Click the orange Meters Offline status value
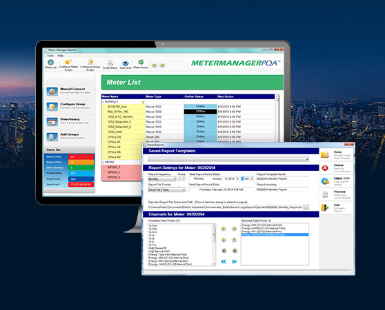Screen dimensions: 385x310 tap(81, 162)
